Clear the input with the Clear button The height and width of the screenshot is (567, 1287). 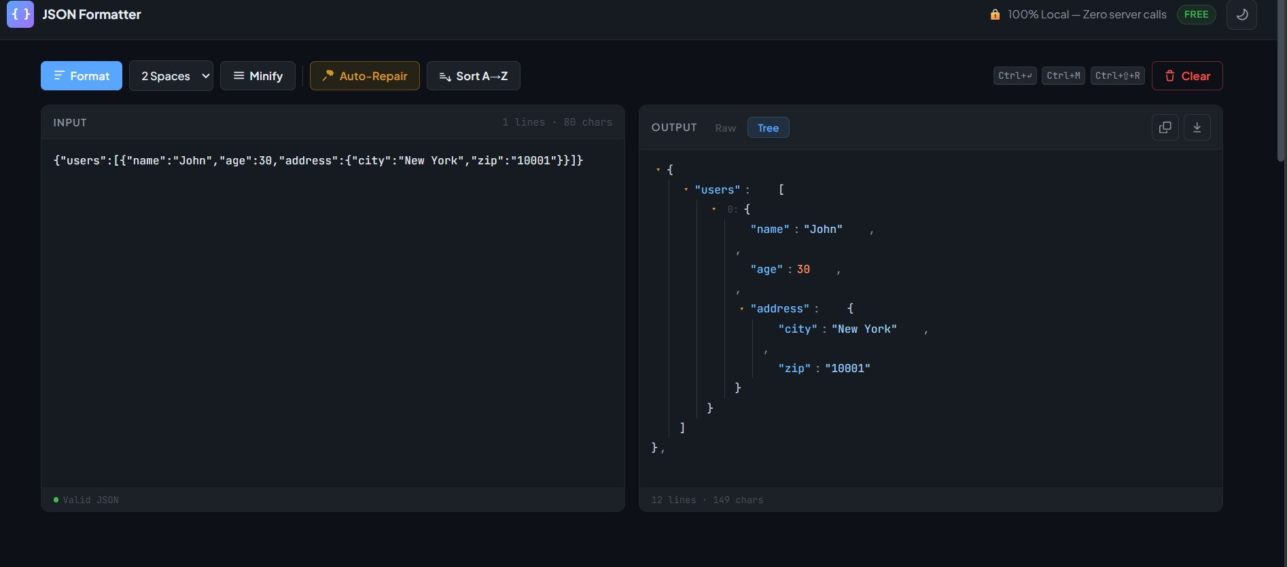1187,76
